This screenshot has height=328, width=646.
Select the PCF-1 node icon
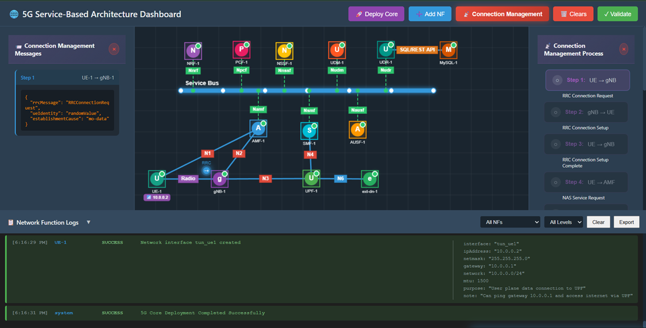(x=241, y=50)
